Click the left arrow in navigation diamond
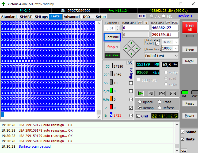The width and height of the screenshot is (198, 153). tap(126, 48)
